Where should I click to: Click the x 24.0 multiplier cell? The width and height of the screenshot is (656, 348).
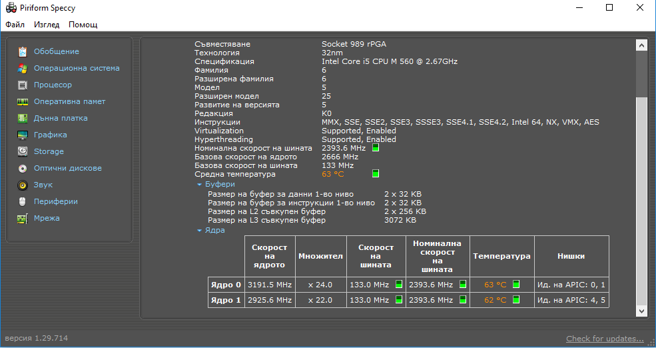point(320,285)
